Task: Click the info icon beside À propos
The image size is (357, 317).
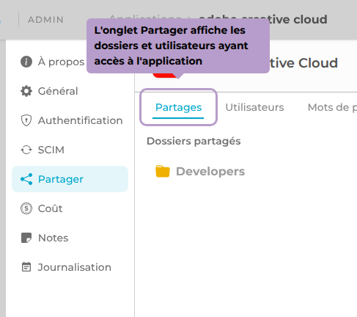Action: point(26,62)
